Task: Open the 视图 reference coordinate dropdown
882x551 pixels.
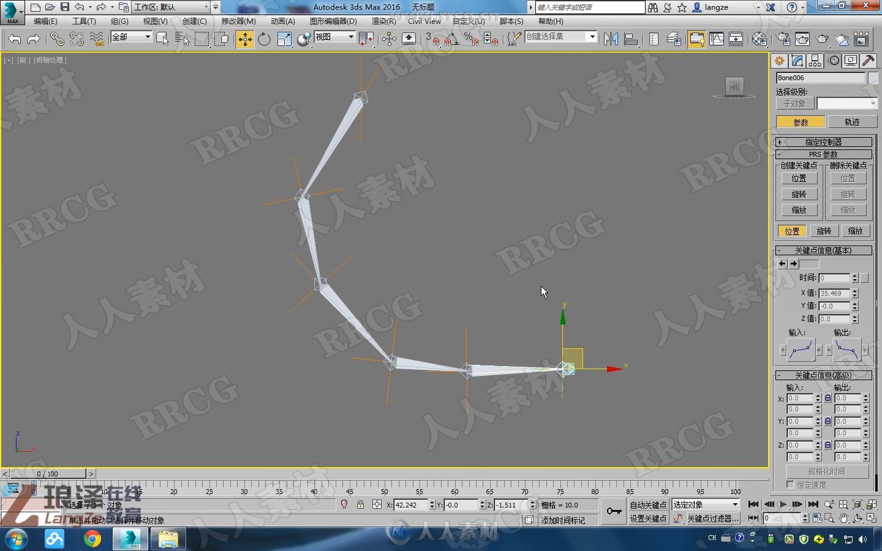Action: pos(334,37)
